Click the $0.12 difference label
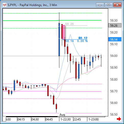The width and height of the screenshot is (124, 124). tap(83, 38)
